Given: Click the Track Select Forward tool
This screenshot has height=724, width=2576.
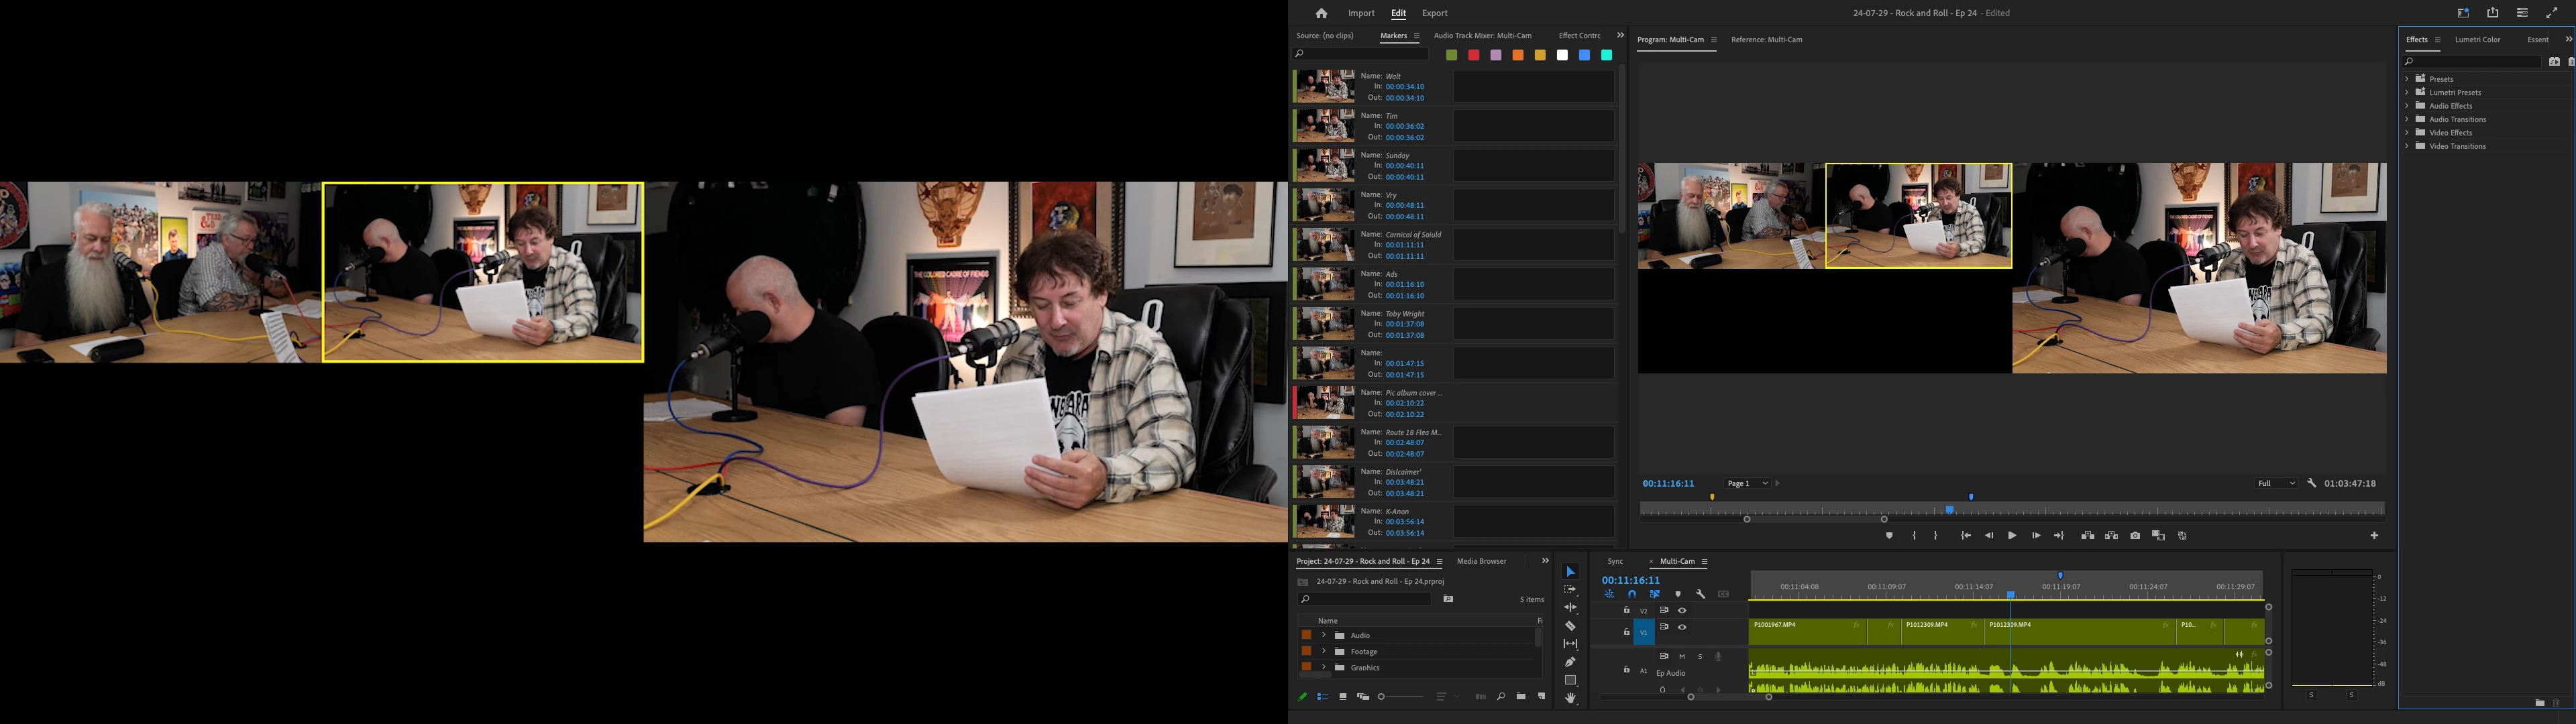Looking at the screenshot, I should (x=1570, y=590).
